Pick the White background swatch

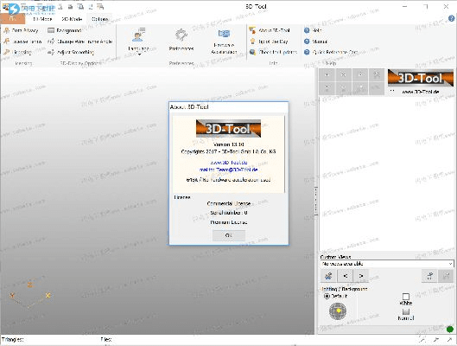pyautogui.click(x=406, y=297)
